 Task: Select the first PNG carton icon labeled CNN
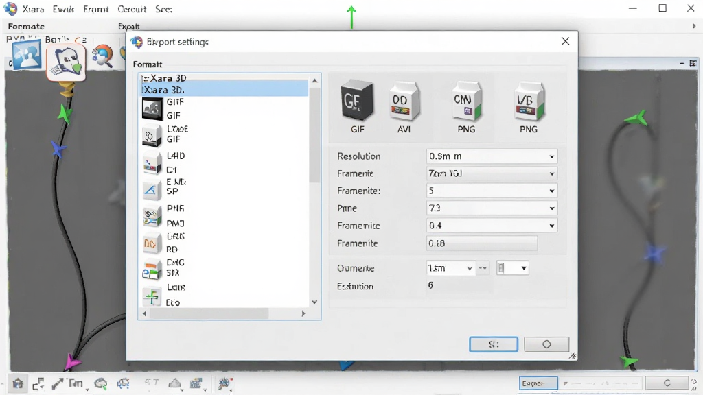click(x=466, y=101)
